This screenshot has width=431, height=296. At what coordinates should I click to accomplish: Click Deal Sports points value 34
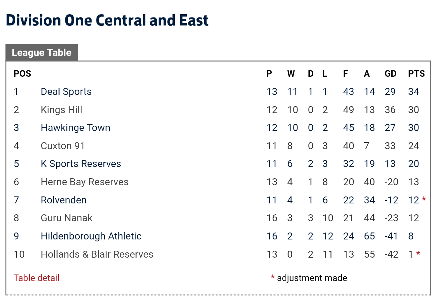point(413,92)
